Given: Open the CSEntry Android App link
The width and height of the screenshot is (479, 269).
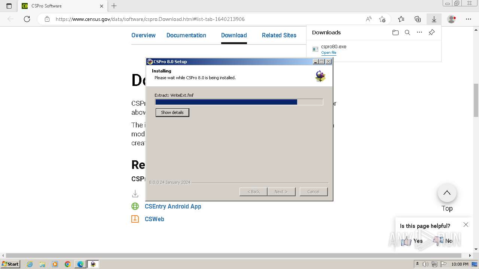Looking at the screenshot, I should (x=173, y=206).
